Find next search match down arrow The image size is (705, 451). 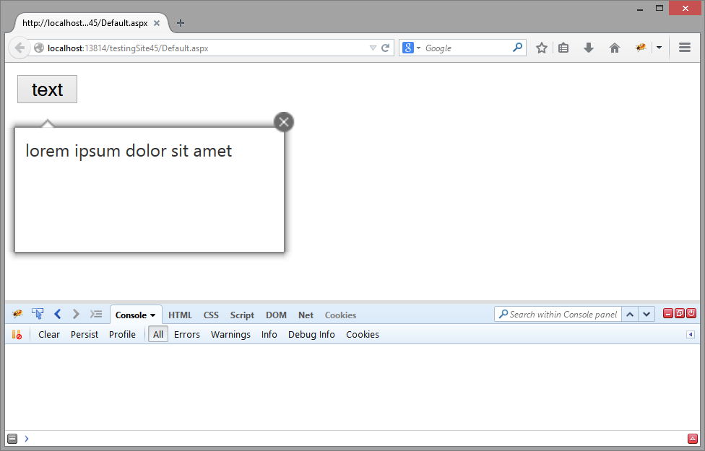646,315
